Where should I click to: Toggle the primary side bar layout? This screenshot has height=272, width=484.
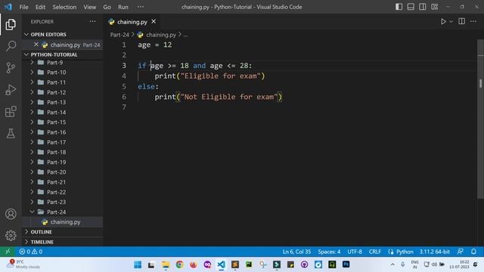pos(399,7)
